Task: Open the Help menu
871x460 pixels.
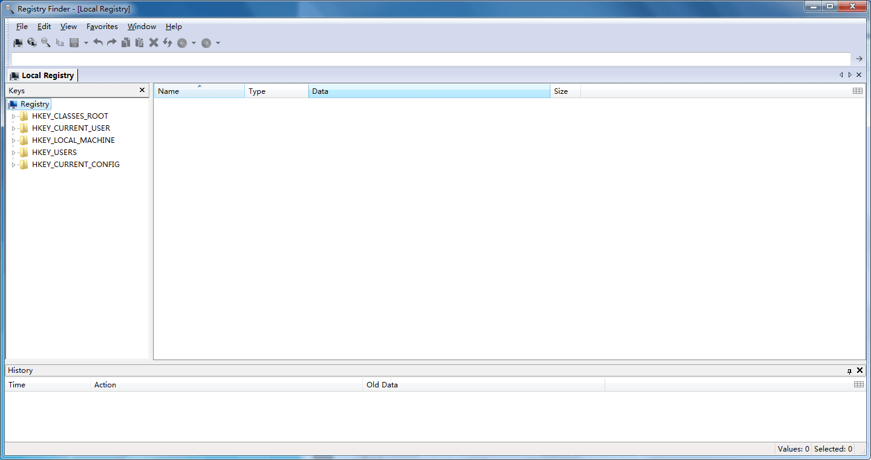Action: pos(174,27)
